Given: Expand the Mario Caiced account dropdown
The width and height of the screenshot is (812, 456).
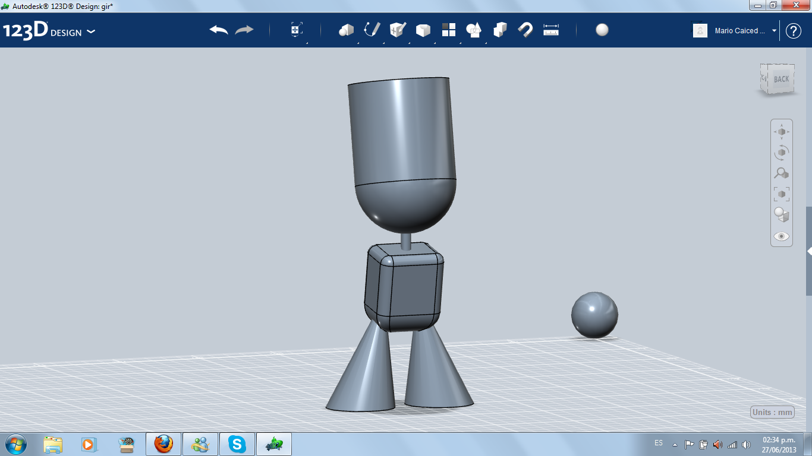Looking at the screenshot, I should click(774, 31).
